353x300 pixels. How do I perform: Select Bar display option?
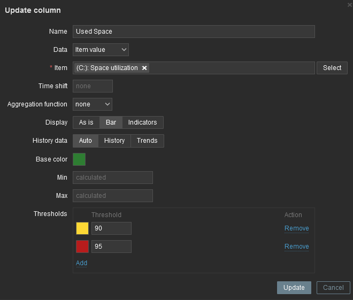[111, 122]
